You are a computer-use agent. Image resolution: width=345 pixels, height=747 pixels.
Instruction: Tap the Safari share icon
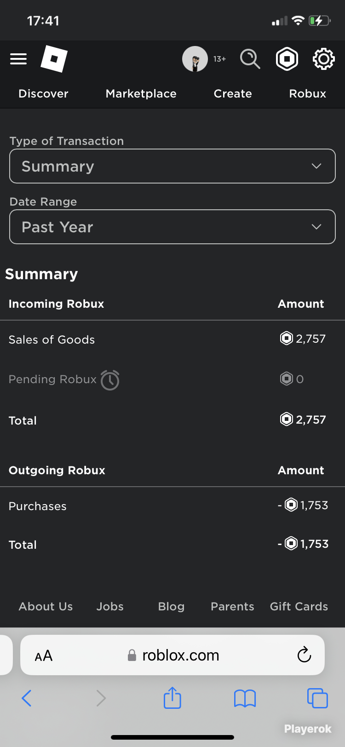pos(172,698)
